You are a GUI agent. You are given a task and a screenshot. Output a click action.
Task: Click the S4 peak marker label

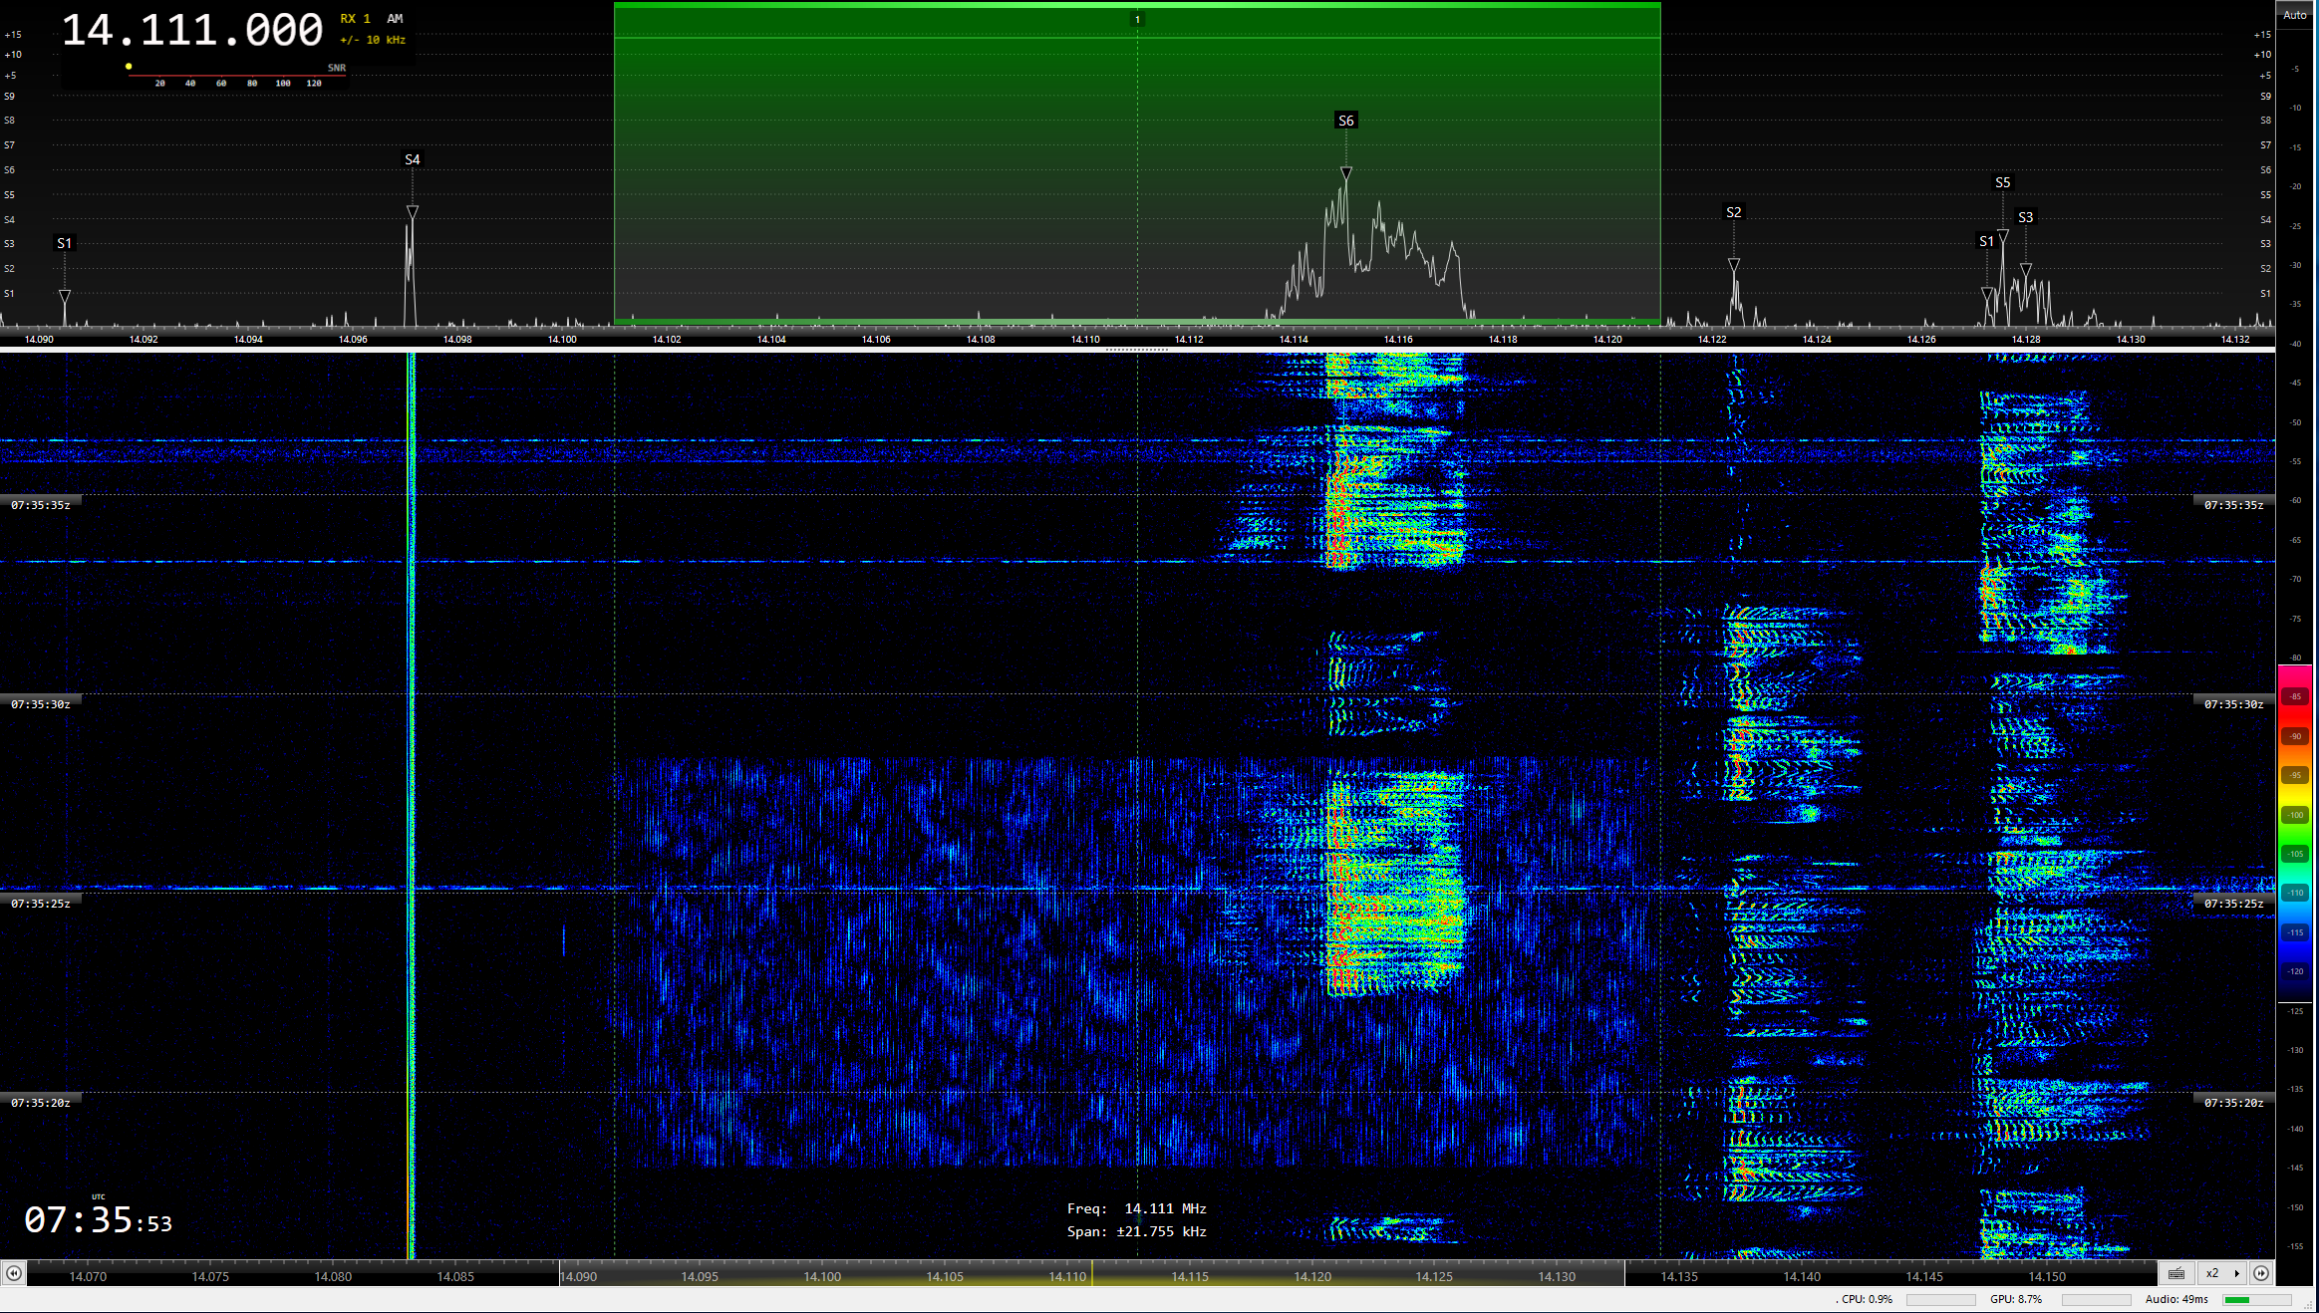click(x=412, y=159)
